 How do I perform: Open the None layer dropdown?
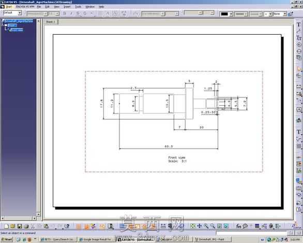pyautogui.click(x=284, y=14)
